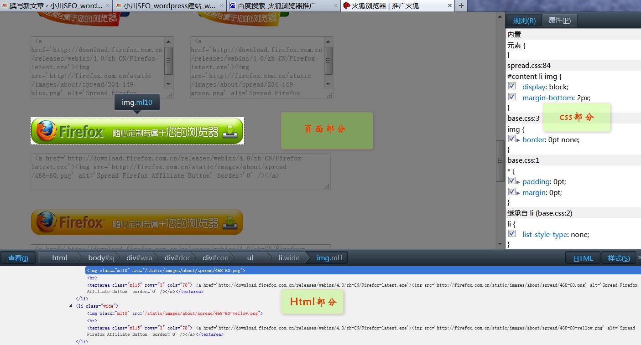The height and width of the screenshot is (345, 641).
Task: Disable the display: block rule checkbox
Action: coord(512,86)
